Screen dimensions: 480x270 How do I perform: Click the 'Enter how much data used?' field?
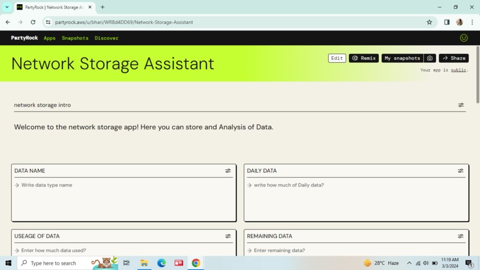[x=124, y=250]
